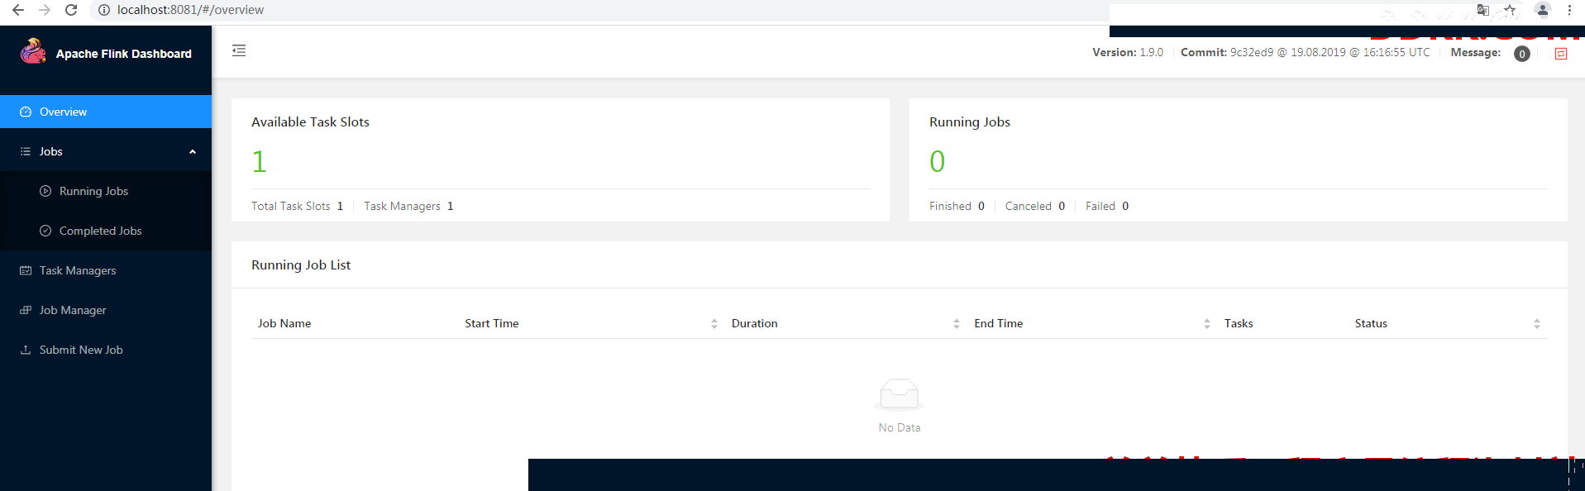Click the Job Manager build icon

coord(26,310)
